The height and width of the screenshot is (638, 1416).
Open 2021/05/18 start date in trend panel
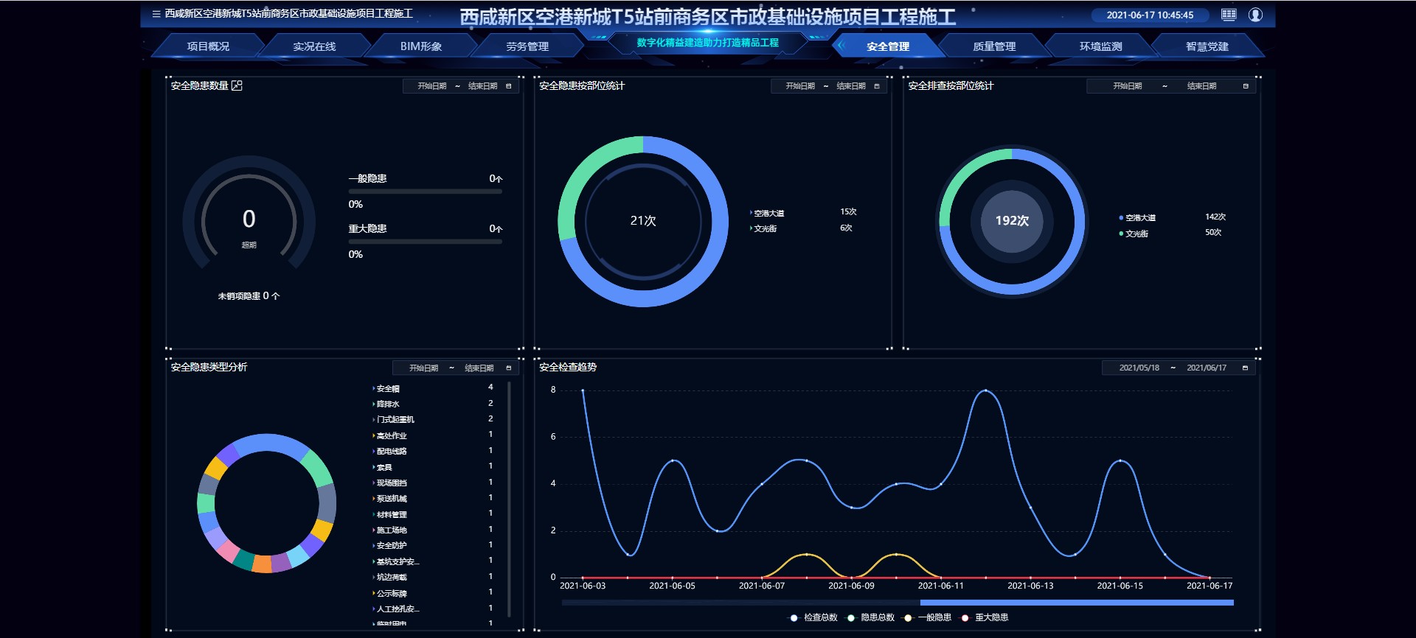(1139, 368)
